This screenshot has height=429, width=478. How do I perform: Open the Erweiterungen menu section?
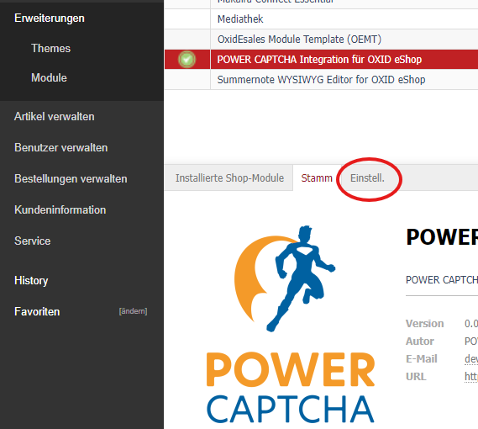(x=50, y=19)
